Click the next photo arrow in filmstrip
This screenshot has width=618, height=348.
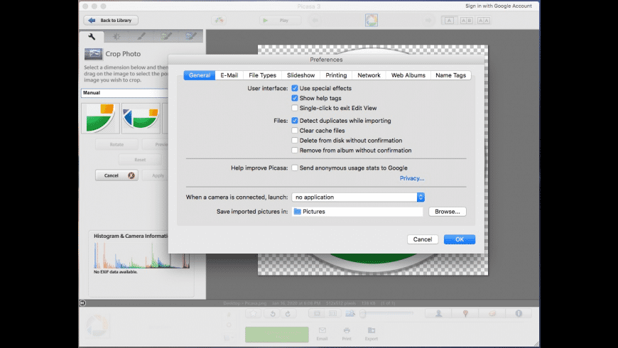(428, 20)
